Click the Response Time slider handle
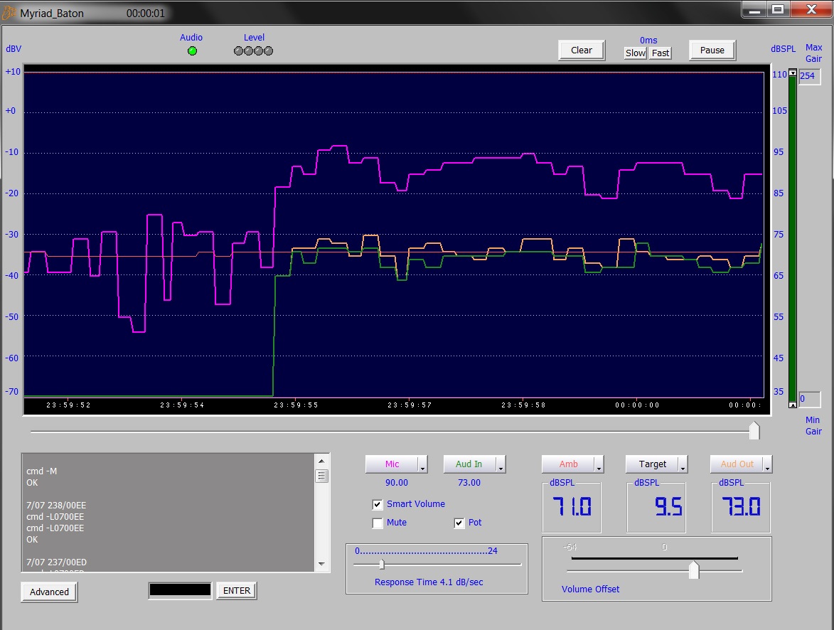This screenshot has width=834, height=630. pyautogui.click(x=381, y=564)
